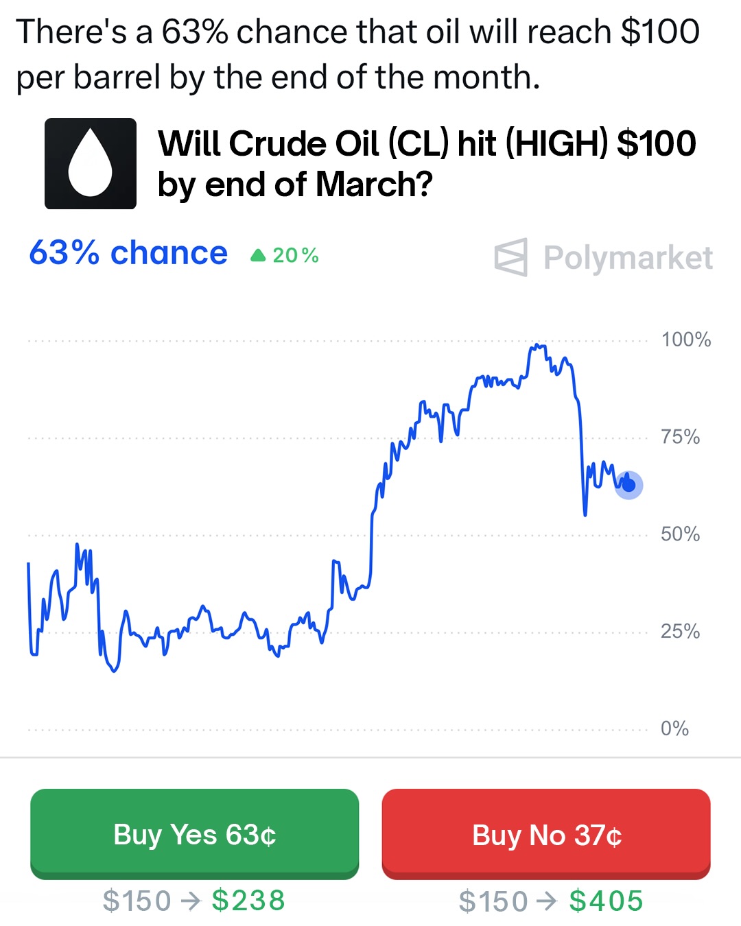This screenshot has height=926, width=741.
Task: Click the 25% axis label
Action: (680, 631)
